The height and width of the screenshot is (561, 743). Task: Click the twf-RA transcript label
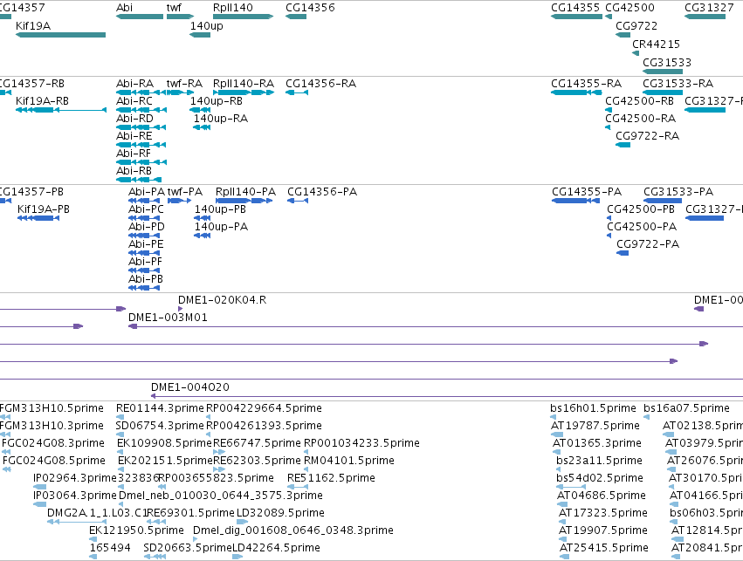click(x=184, y=84)
